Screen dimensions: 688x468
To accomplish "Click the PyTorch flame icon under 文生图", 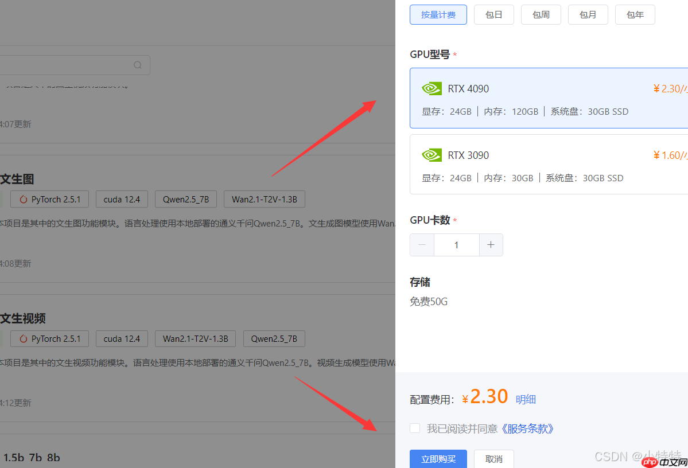I will pyautogui.click(x=24, y=199).
